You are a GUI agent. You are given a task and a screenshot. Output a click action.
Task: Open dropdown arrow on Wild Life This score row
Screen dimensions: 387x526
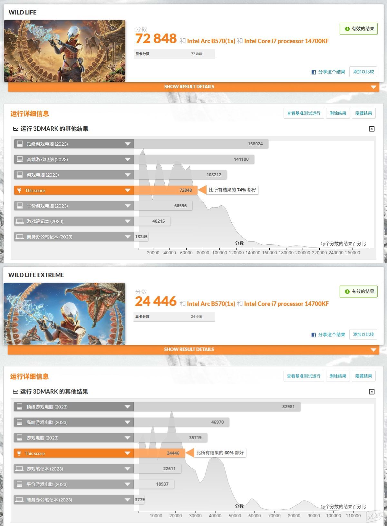tap(128, 190)
